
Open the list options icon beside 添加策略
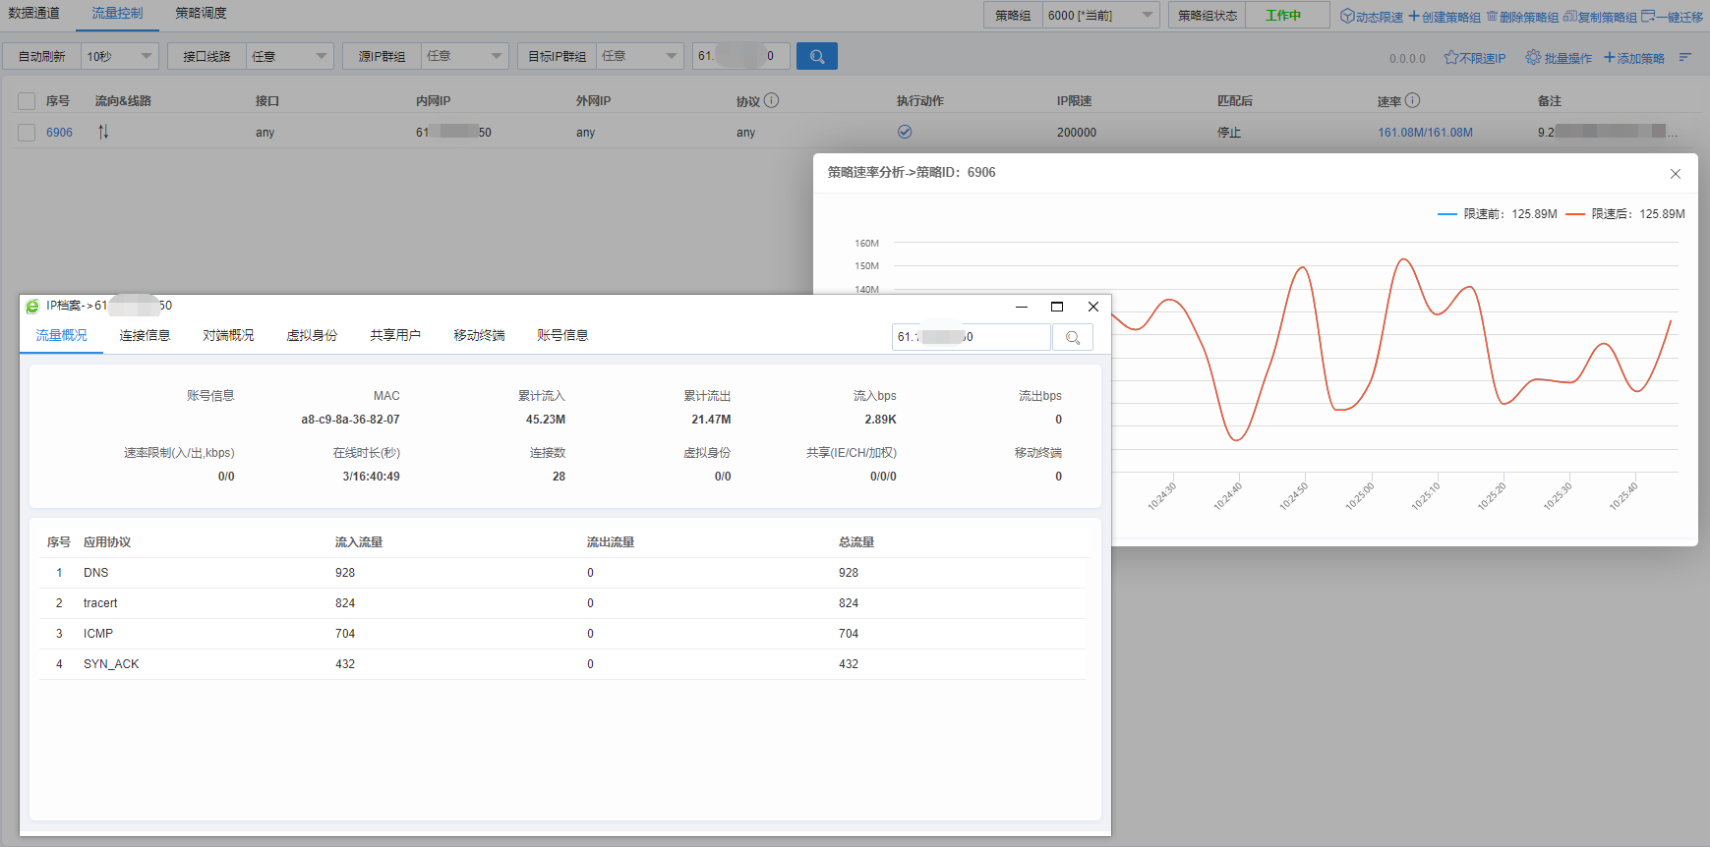coord(1684,57)
